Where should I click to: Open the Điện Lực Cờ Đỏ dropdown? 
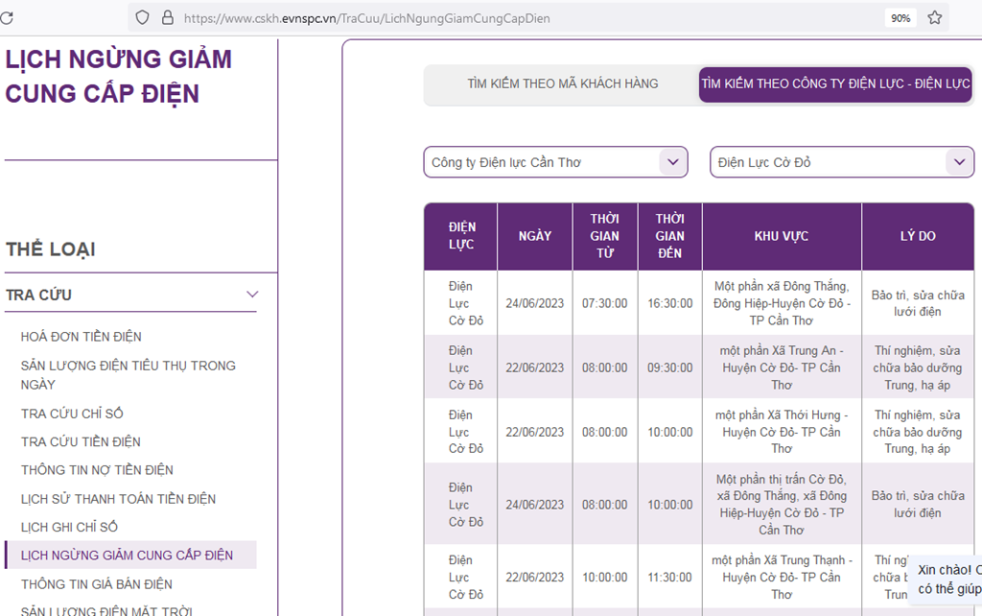tap(841, 162)
